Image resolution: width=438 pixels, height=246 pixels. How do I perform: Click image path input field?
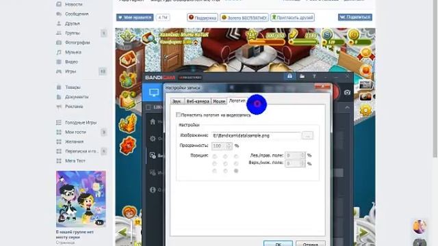(256, 135)
